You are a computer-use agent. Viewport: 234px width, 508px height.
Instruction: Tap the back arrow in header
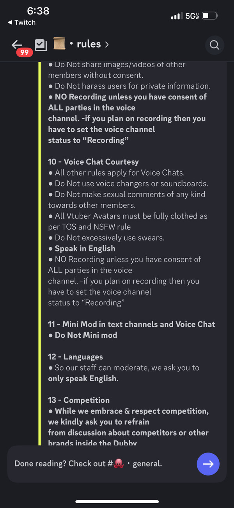17,44
